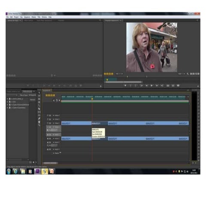Viewport: 206px width, 206px height.
Task: Select the Razor tool
Action: (x=39, y=109)
